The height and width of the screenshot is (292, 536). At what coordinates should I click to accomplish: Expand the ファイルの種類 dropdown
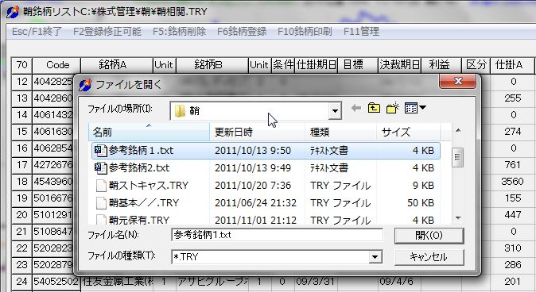pyautogui.click(x=375, y=256)
